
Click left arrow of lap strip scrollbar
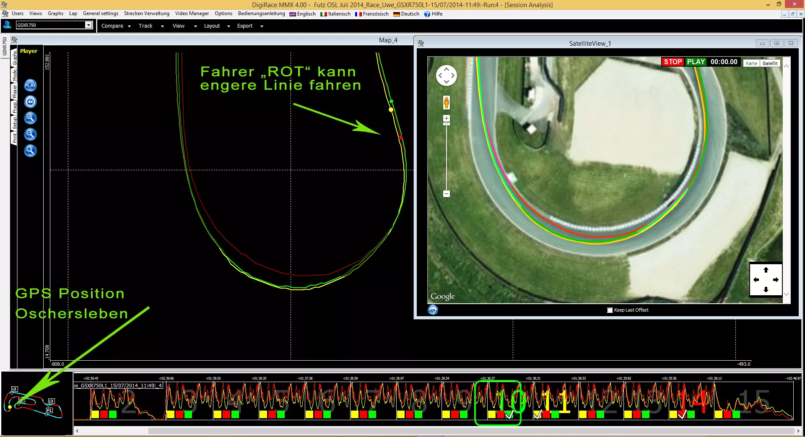click(77, 431)
